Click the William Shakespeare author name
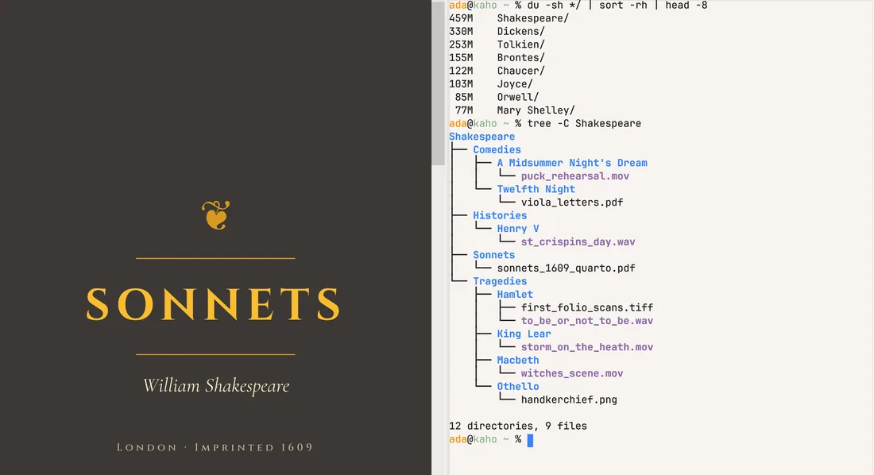 pyautogui.click(x=216, y=385)
